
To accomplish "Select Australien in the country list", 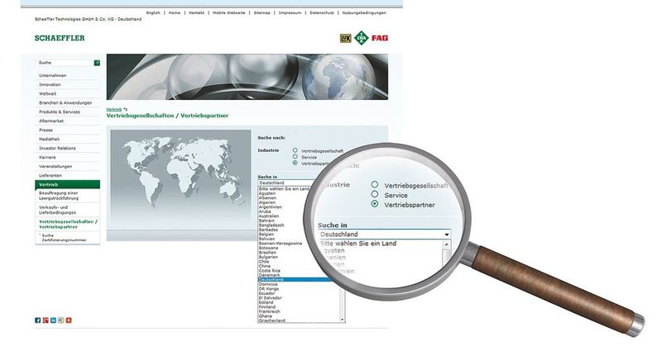I will [x=268, y=216].
